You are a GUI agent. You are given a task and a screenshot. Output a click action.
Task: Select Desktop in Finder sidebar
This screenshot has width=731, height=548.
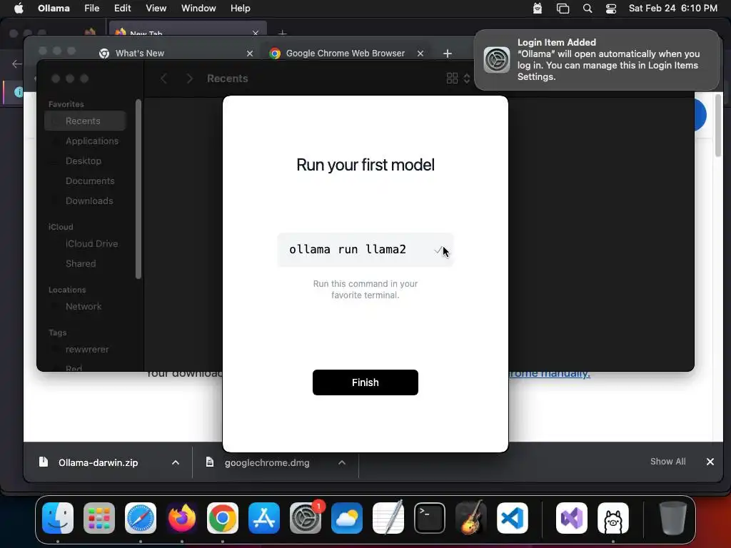[x=84, y=161]
